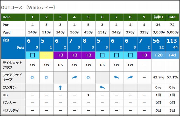180x116 pixels.
Task: Click the fairway keep circle icon for hole 2
Action: click(46, 78)
